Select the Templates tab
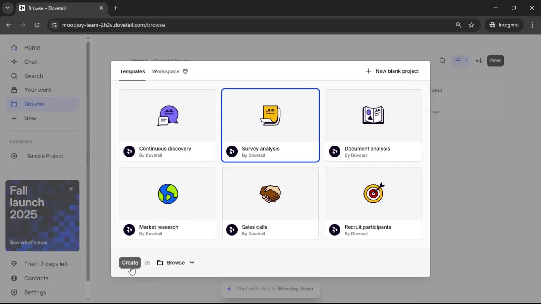The image size is (541, 304). pyautogui.click(x=132, y=71)
